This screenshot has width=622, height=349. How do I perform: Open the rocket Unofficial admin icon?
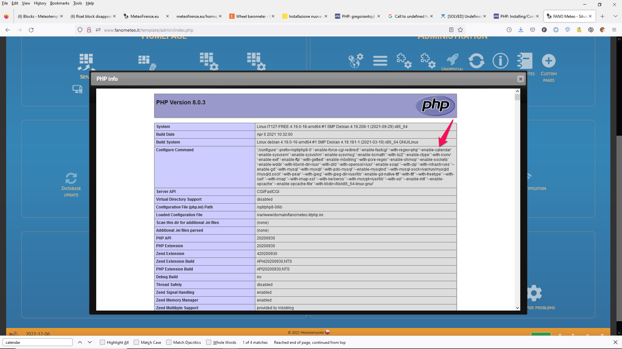coord(453,60)
